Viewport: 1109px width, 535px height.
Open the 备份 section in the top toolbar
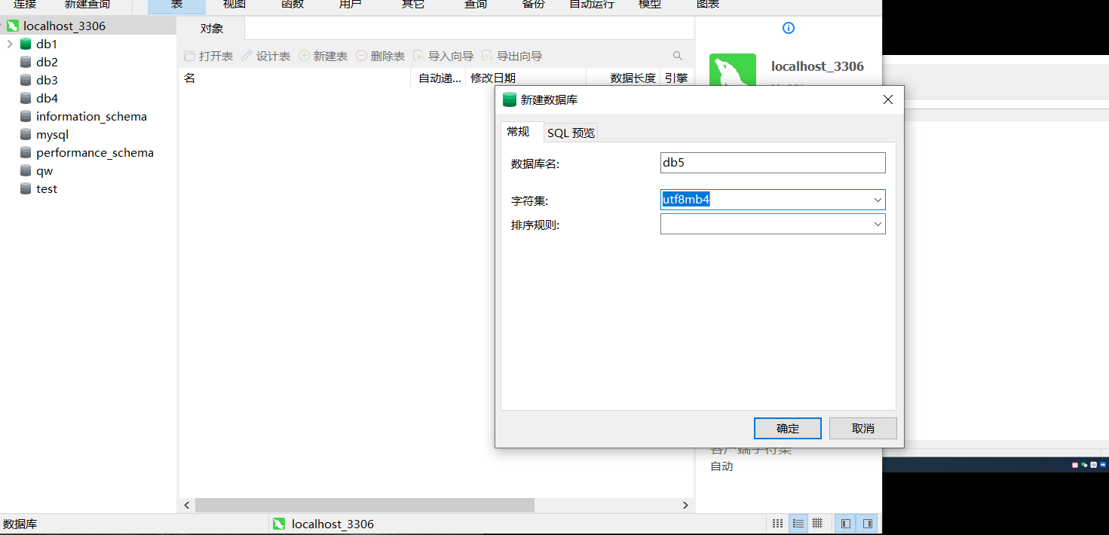[x=534, y=5]
